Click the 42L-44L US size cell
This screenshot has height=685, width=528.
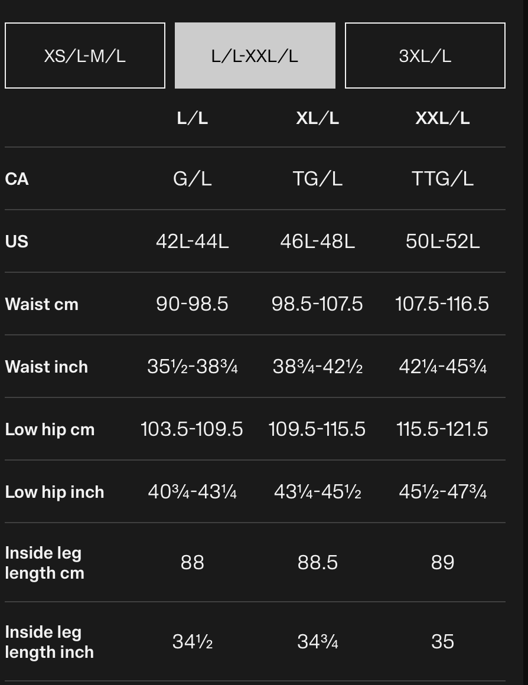pos(193,241)
